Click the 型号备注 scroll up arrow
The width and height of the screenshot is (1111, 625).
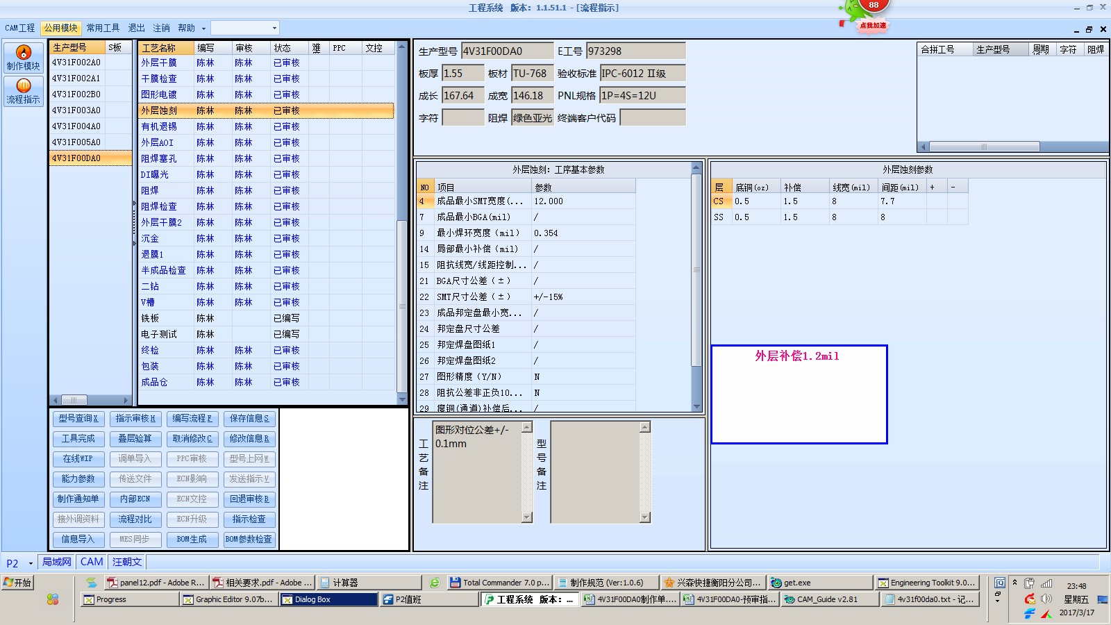click(x=645, y=427)
